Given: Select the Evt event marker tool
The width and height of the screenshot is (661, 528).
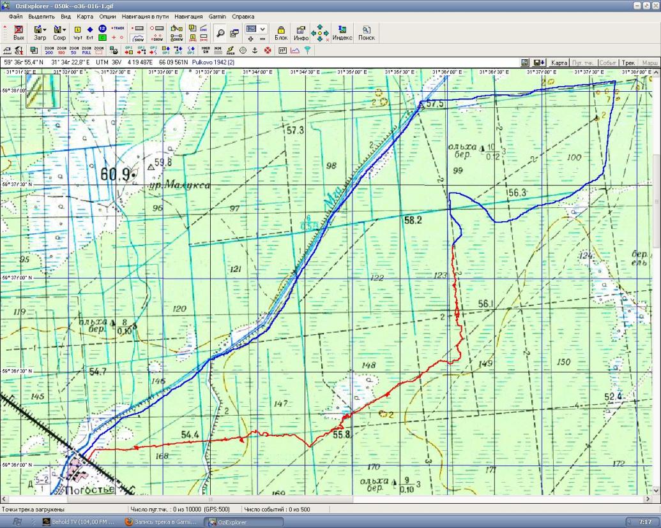Looking at the screenshot, I should pos(90,33).
